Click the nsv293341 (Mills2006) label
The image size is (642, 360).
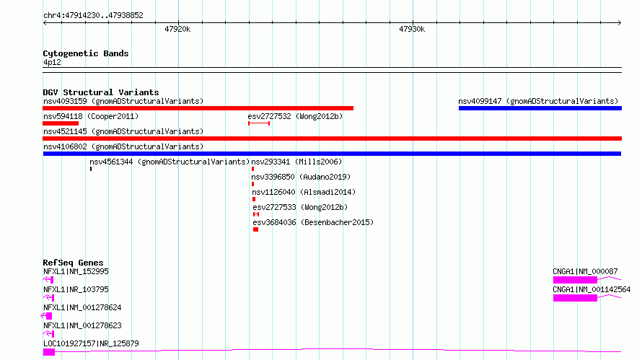click(x=296, y=162)
